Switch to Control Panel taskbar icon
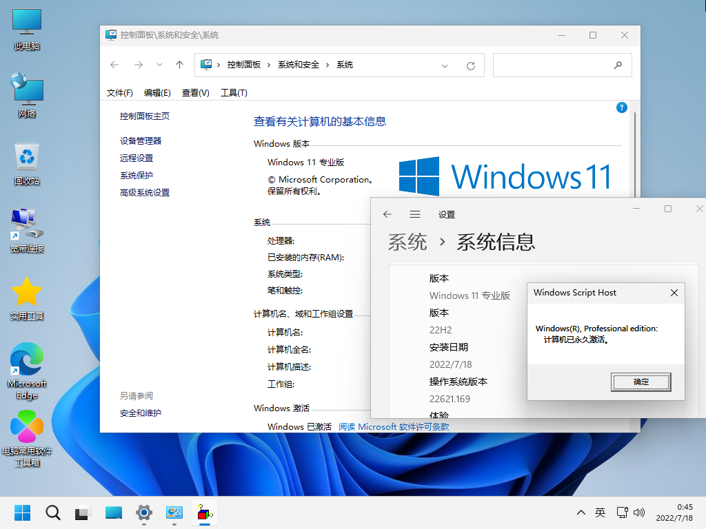 click(174, 512)
